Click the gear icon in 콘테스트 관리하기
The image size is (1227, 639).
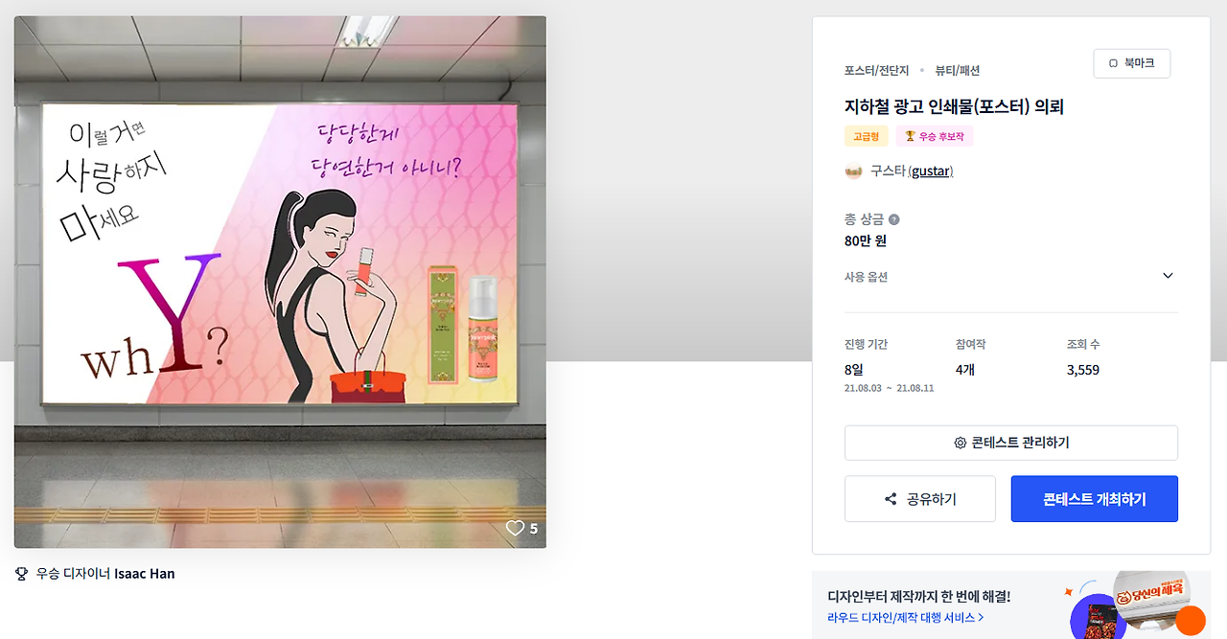[x=960, y=443]
